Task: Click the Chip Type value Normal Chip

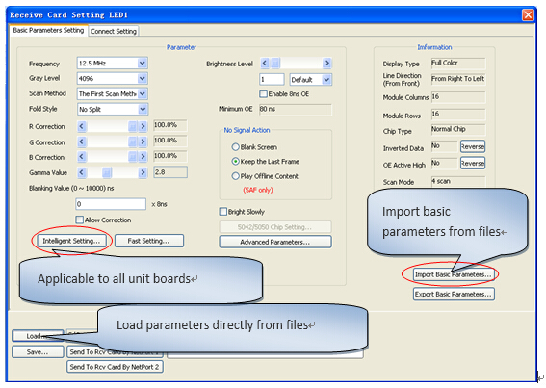Action: [x=458, y=130]
